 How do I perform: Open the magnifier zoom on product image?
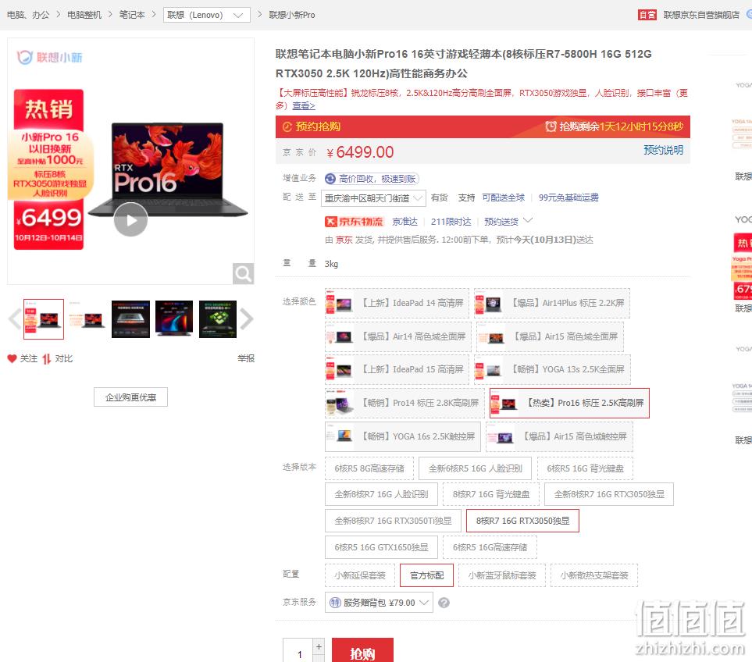[243, 274]
